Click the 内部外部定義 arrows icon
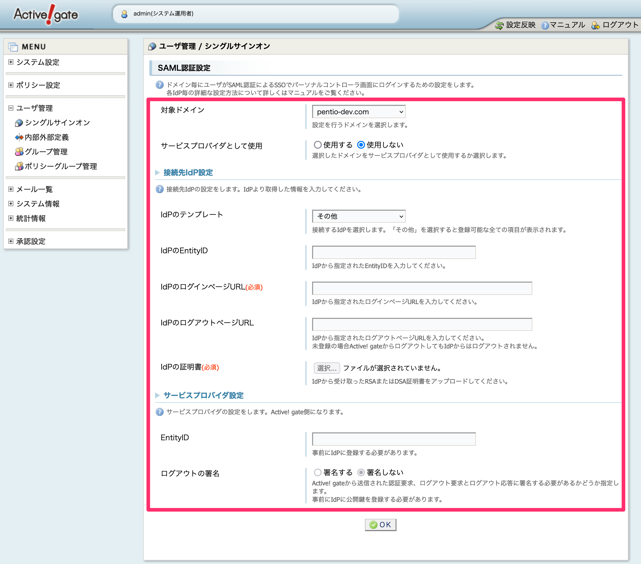The height and width of the screenshot is (564, 641). (x=19, y=137)
